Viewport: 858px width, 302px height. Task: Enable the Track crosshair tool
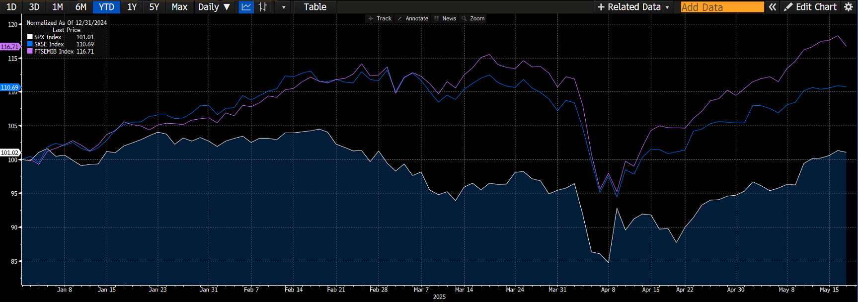(380, 18)
